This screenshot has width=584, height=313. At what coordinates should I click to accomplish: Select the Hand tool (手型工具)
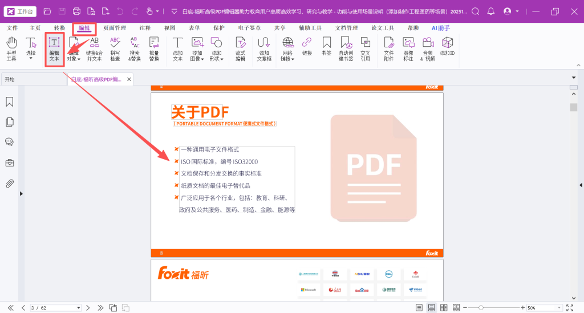click(11, 49)
